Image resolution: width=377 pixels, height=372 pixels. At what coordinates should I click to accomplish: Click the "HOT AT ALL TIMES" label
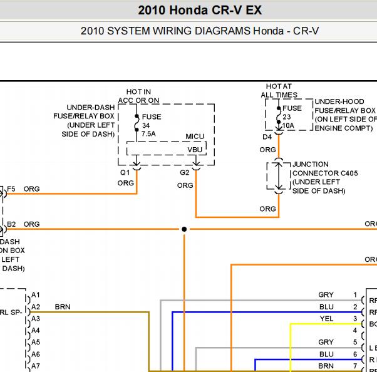279,90
